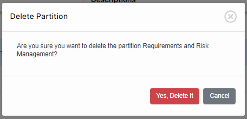Image resolution: width=247 pixels, height=119 pixels.
Task: Close the Delete Partition dialog via X icon
Action: click(x=230, y=17)
